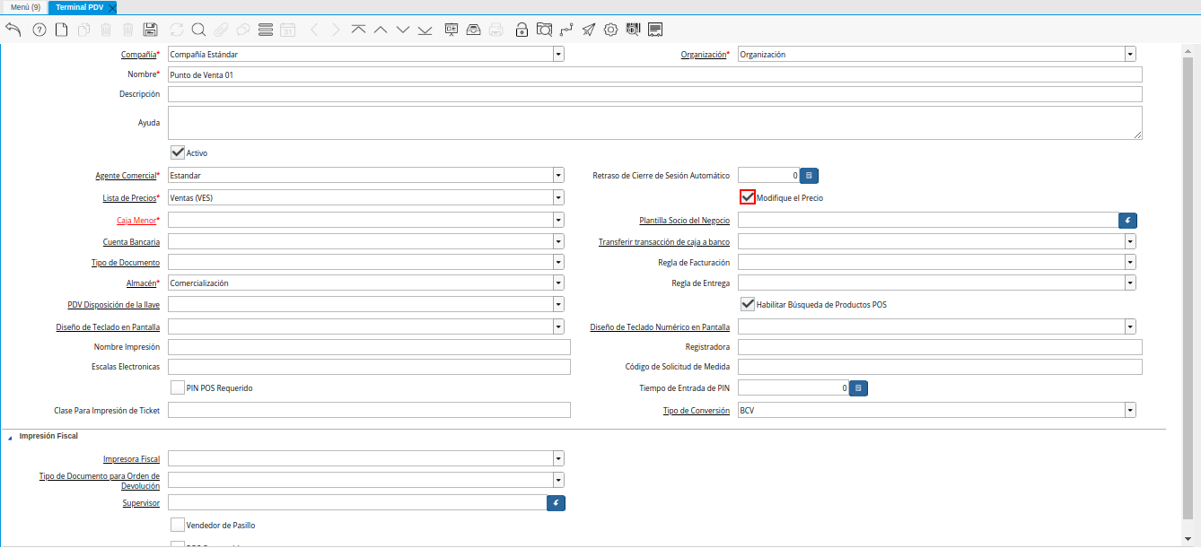
Task: Click the Descripción text field
Action: [654, 94]
